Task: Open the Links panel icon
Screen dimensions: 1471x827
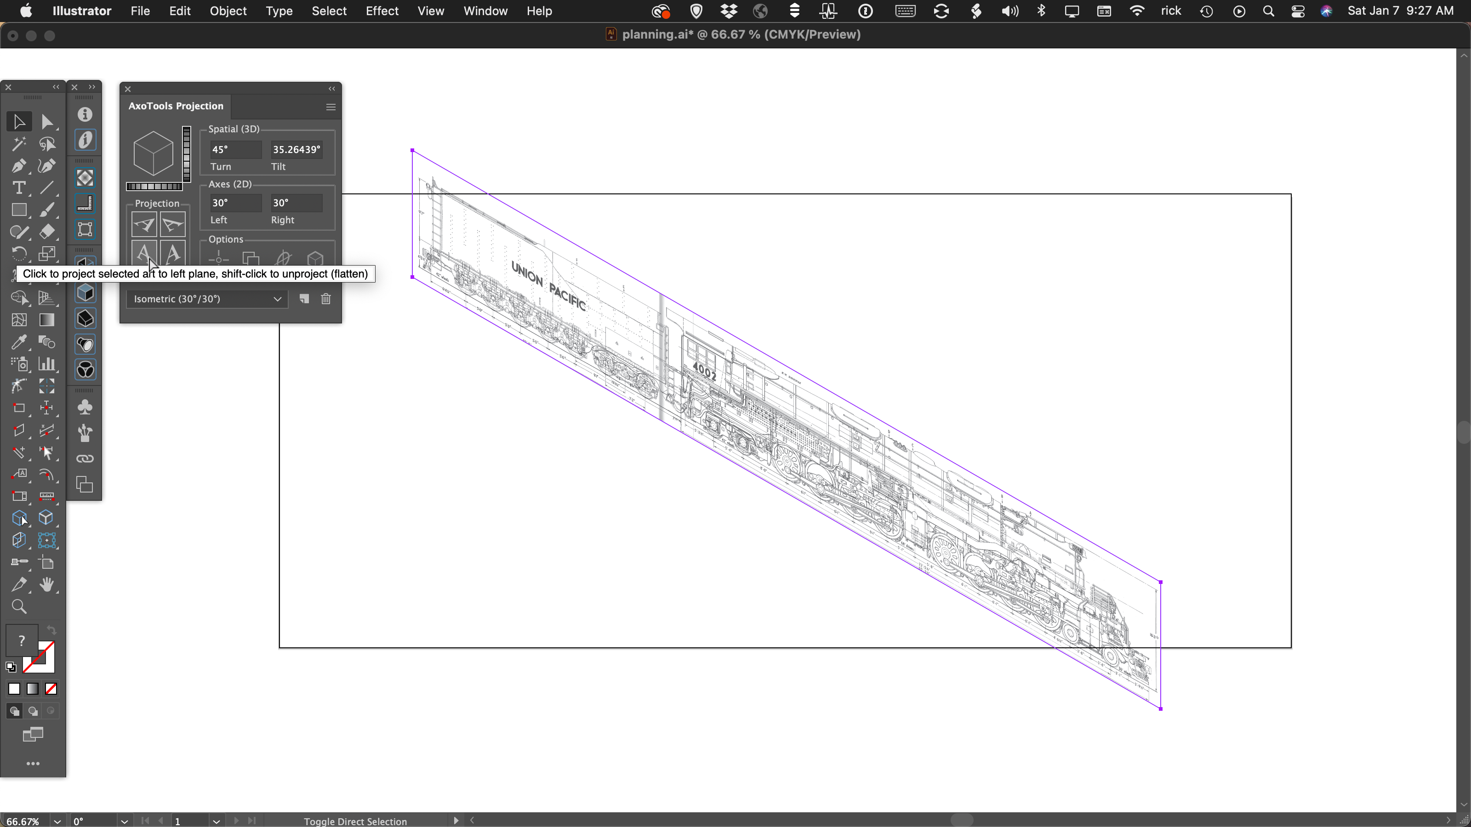Action: pyautogui.click(x=85, y=459)
